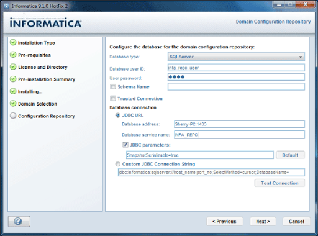Focus the Database address field
Viewport: 318px width, 236px height.
pyautogui.click(x=240, y=124)
